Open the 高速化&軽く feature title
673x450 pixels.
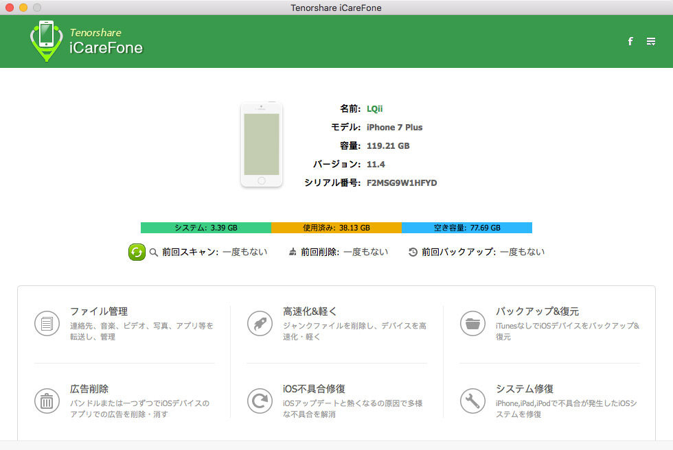[x=310, y=311]
